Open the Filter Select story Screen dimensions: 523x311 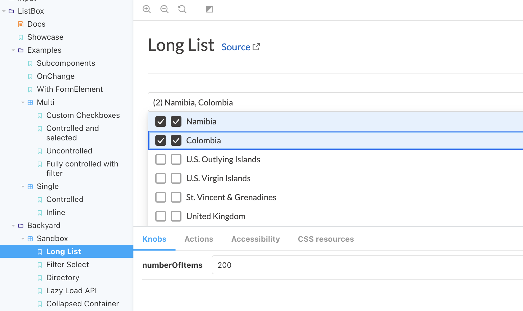[x=68, y=264]
